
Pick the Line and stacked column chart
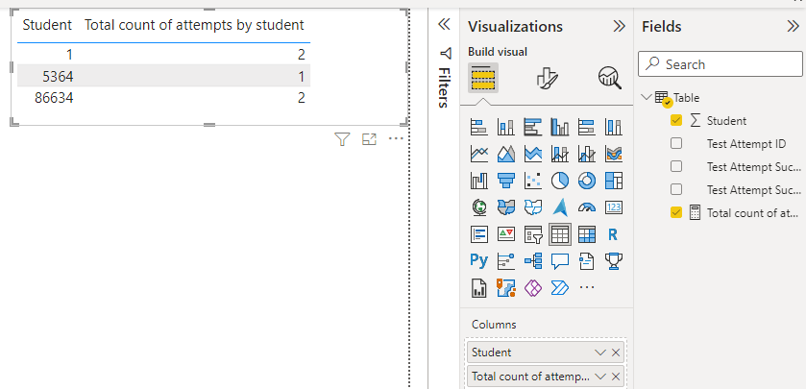tap(560, 153)
